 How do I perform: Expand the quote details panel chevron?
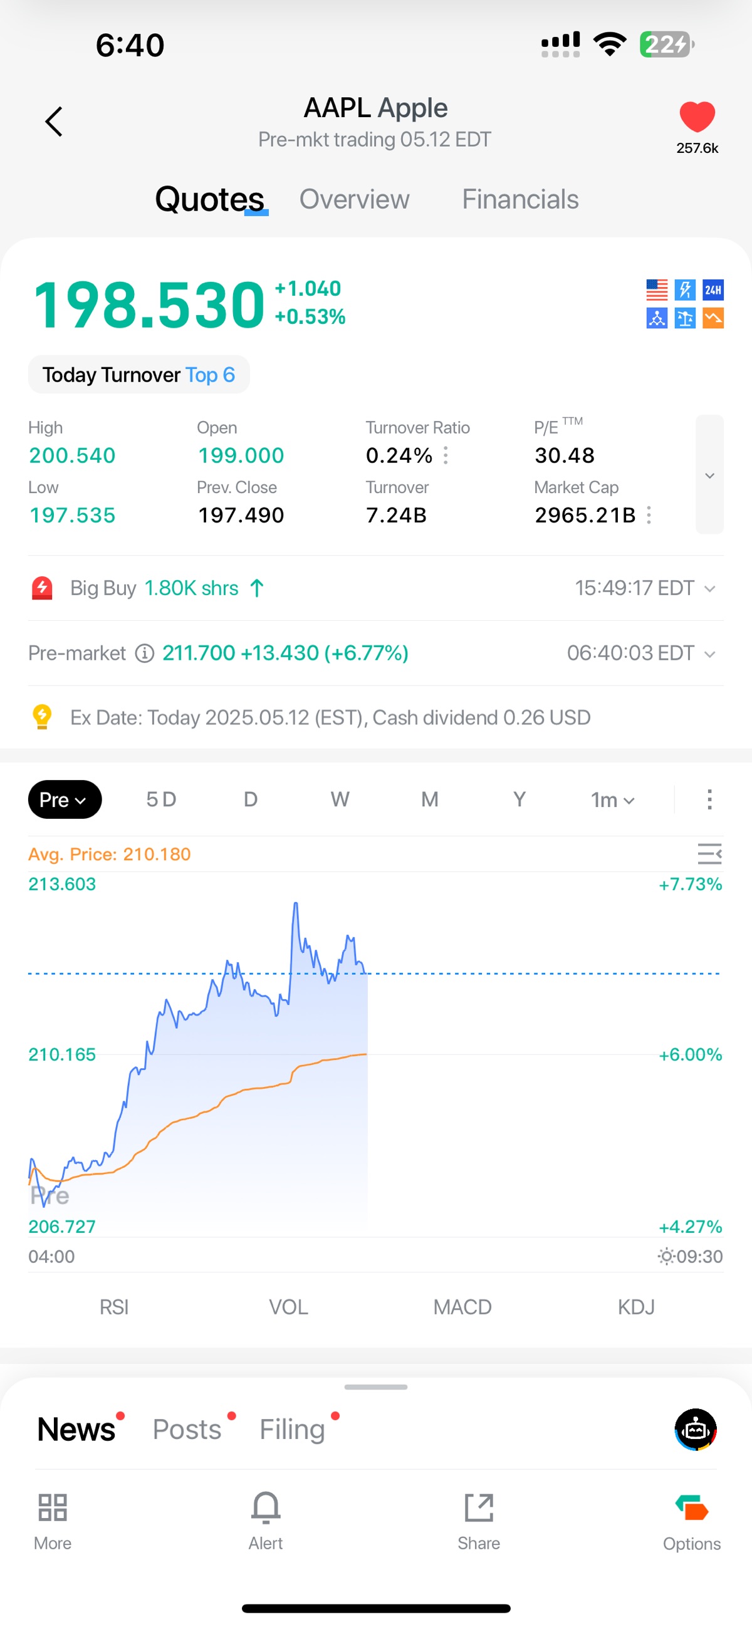(709, 475)
